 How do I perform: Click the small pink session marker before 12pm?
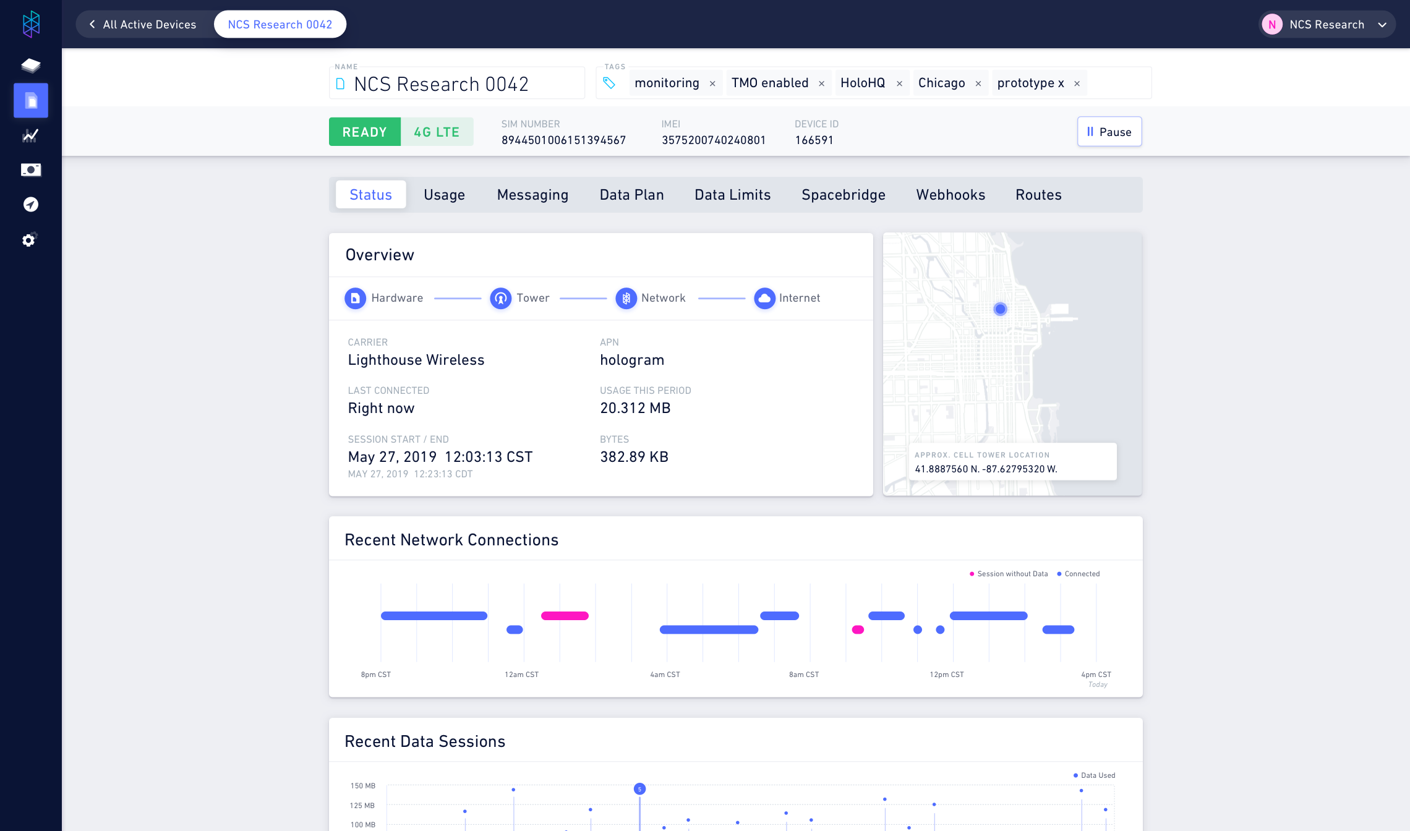(858, 630)
